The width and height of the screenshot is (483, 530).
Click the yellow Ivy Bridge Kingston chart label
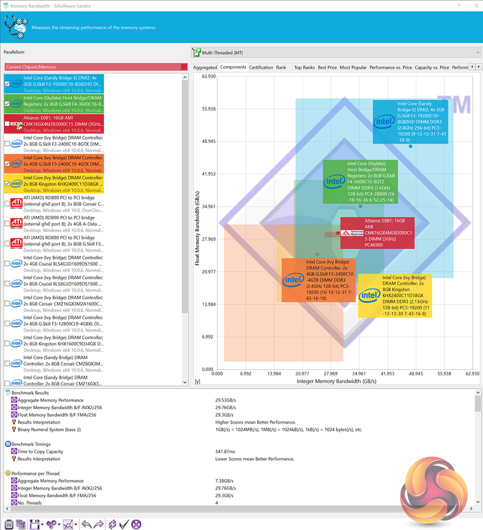395,295
